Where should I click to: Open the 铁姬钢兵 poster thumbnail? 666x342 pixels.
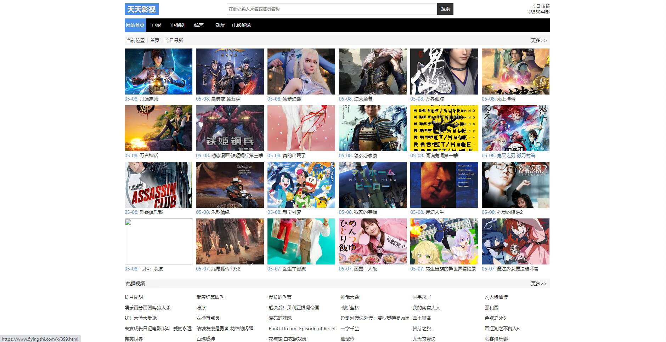pos(230,128)
